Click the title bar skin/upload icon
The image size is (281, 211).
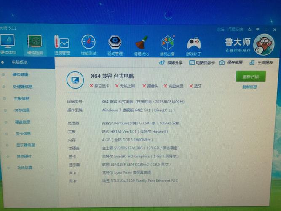tap(249, 29)
